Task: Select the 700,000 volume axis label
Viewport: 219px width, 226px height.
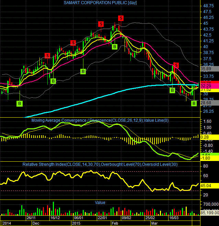Action: (211, 204)
